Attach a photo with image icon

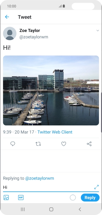[x=6, y=197]
